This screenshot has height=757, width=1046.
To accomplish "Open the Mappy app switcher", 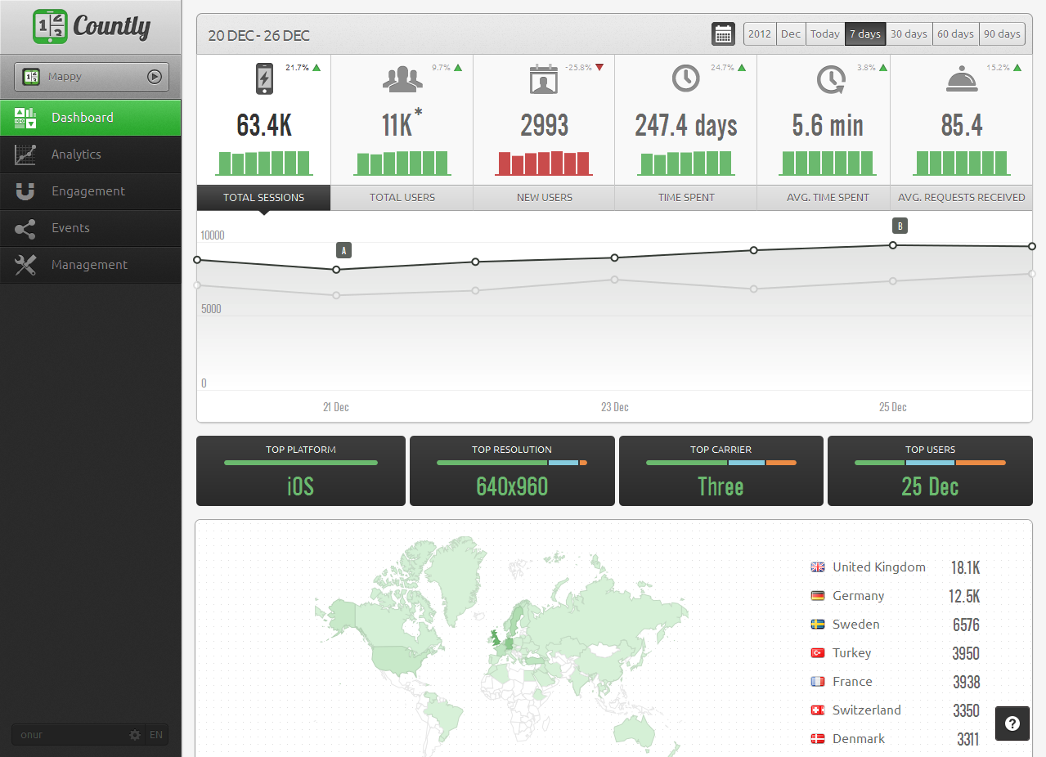I will click(82, 76).
